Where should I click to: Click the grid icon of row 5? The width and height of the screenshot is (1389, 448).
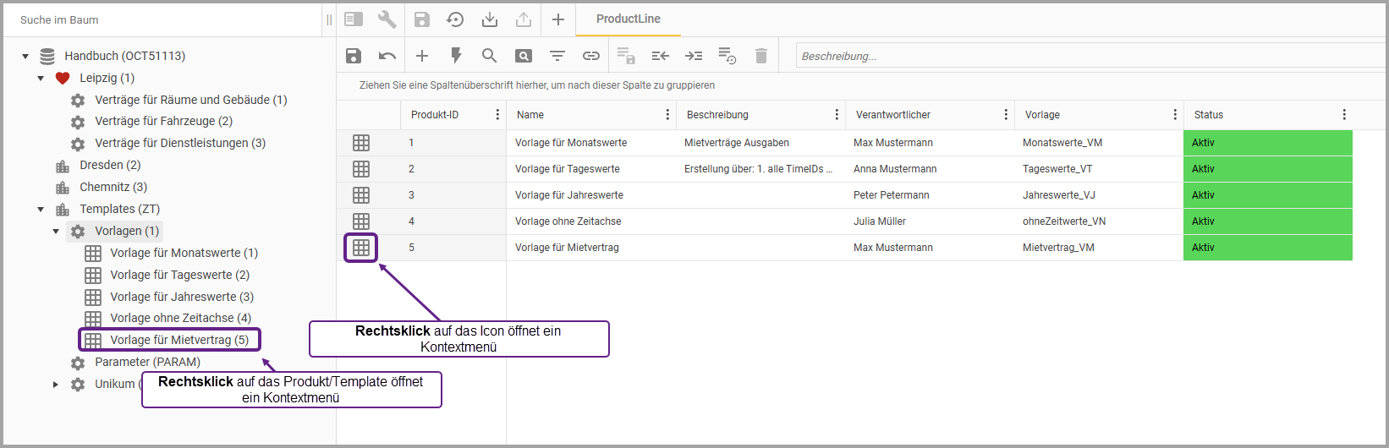tap(361, 248)
